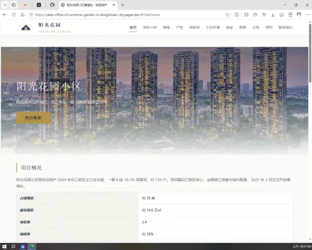Open the 小区环境 navigation item
The width and height of the screenshot is (312, 250).
[213, 27]
